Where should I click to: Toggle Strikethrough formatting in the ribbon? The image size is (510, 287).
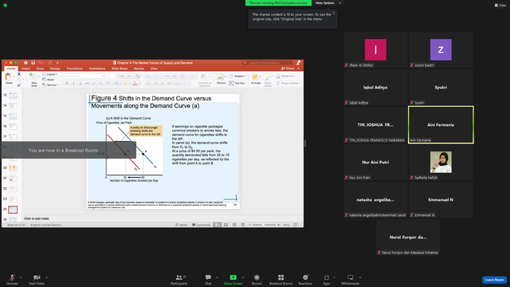coord(87,83)
